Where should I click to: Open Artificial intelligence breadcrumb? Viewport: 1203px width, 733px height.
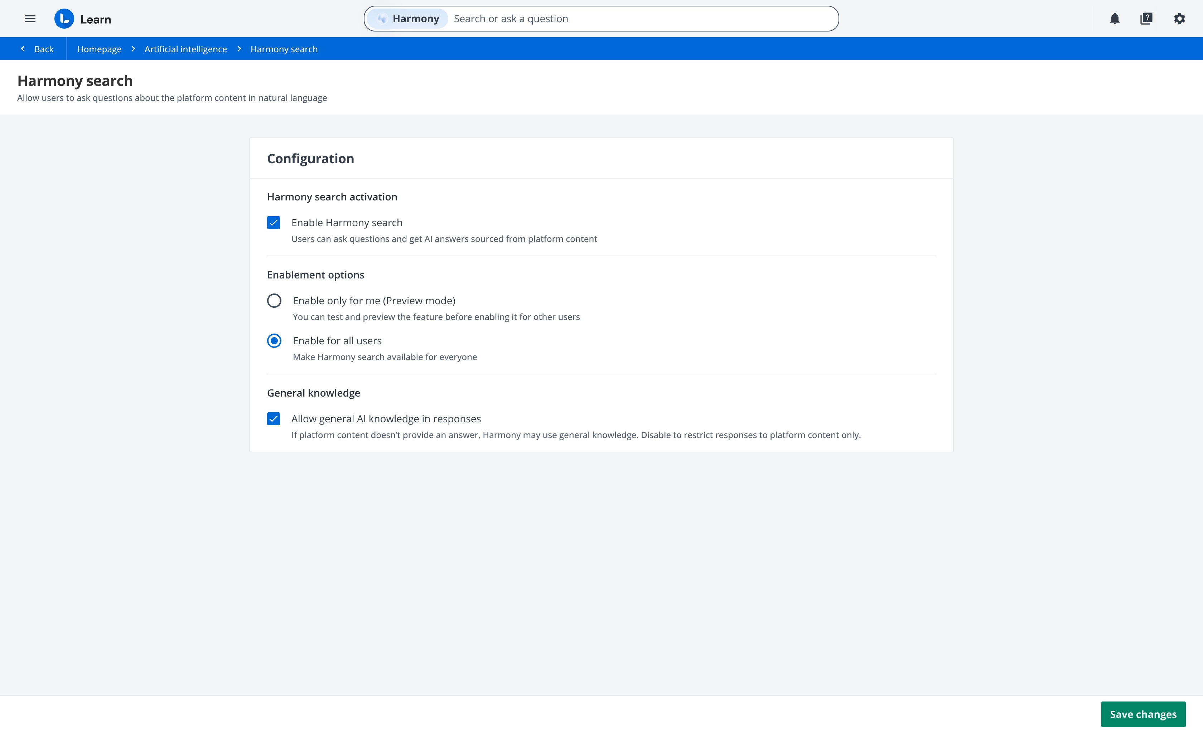(x=185, y=49)
